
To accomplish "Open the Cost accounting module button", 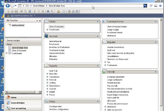I will point(23,108).
